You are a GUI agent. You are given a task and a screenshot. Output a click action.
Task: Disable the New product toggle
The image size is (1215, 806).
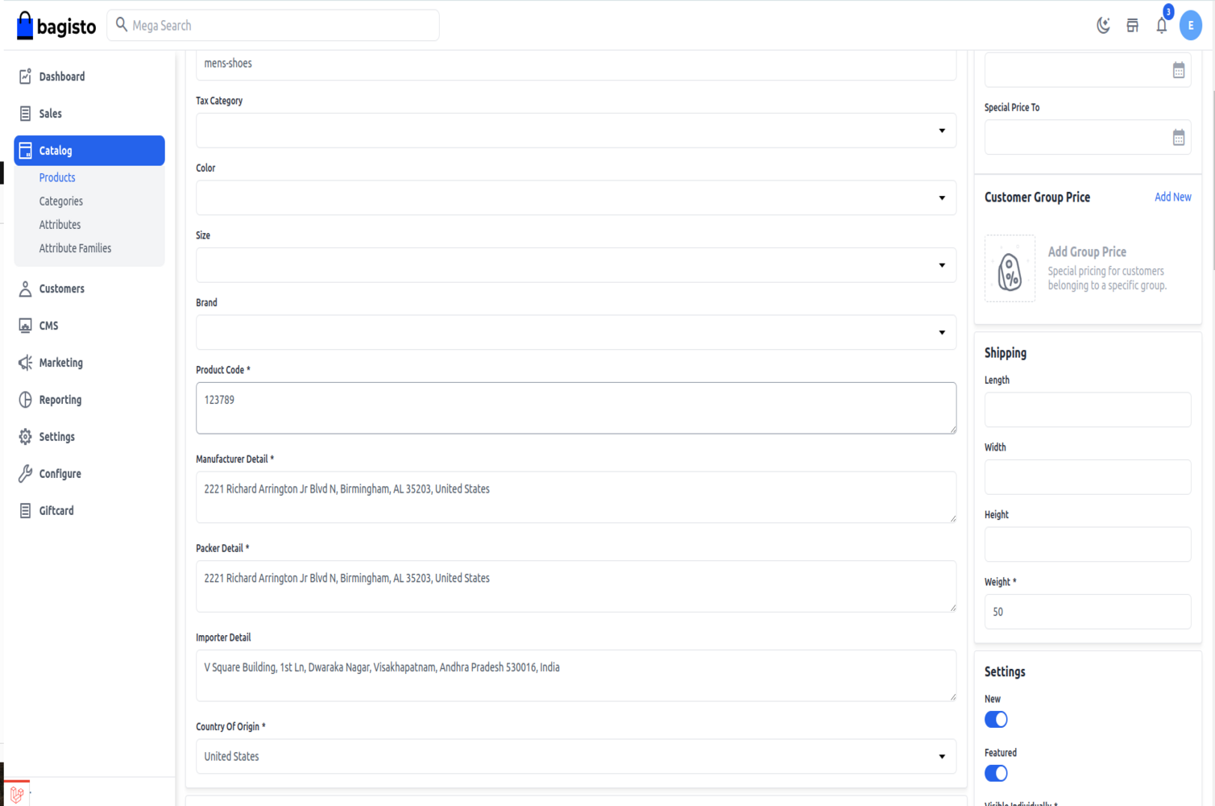click(996, 719)
